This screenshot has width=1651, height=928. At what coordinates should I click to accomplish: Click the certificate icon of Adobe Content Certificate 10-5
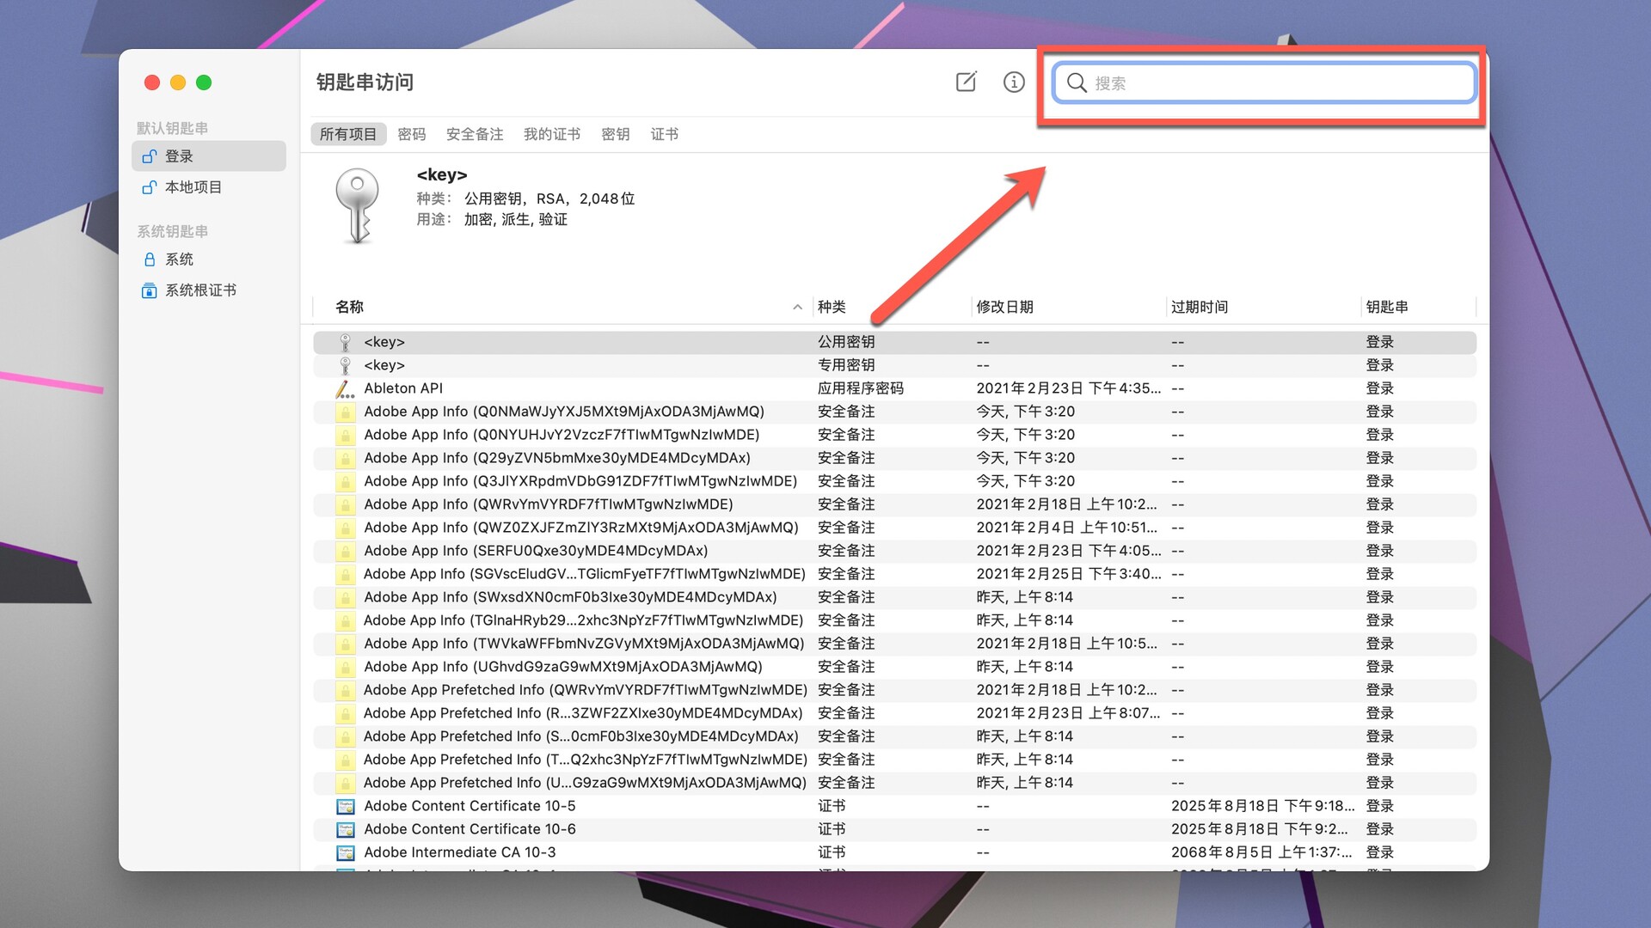tap(345, 806)
